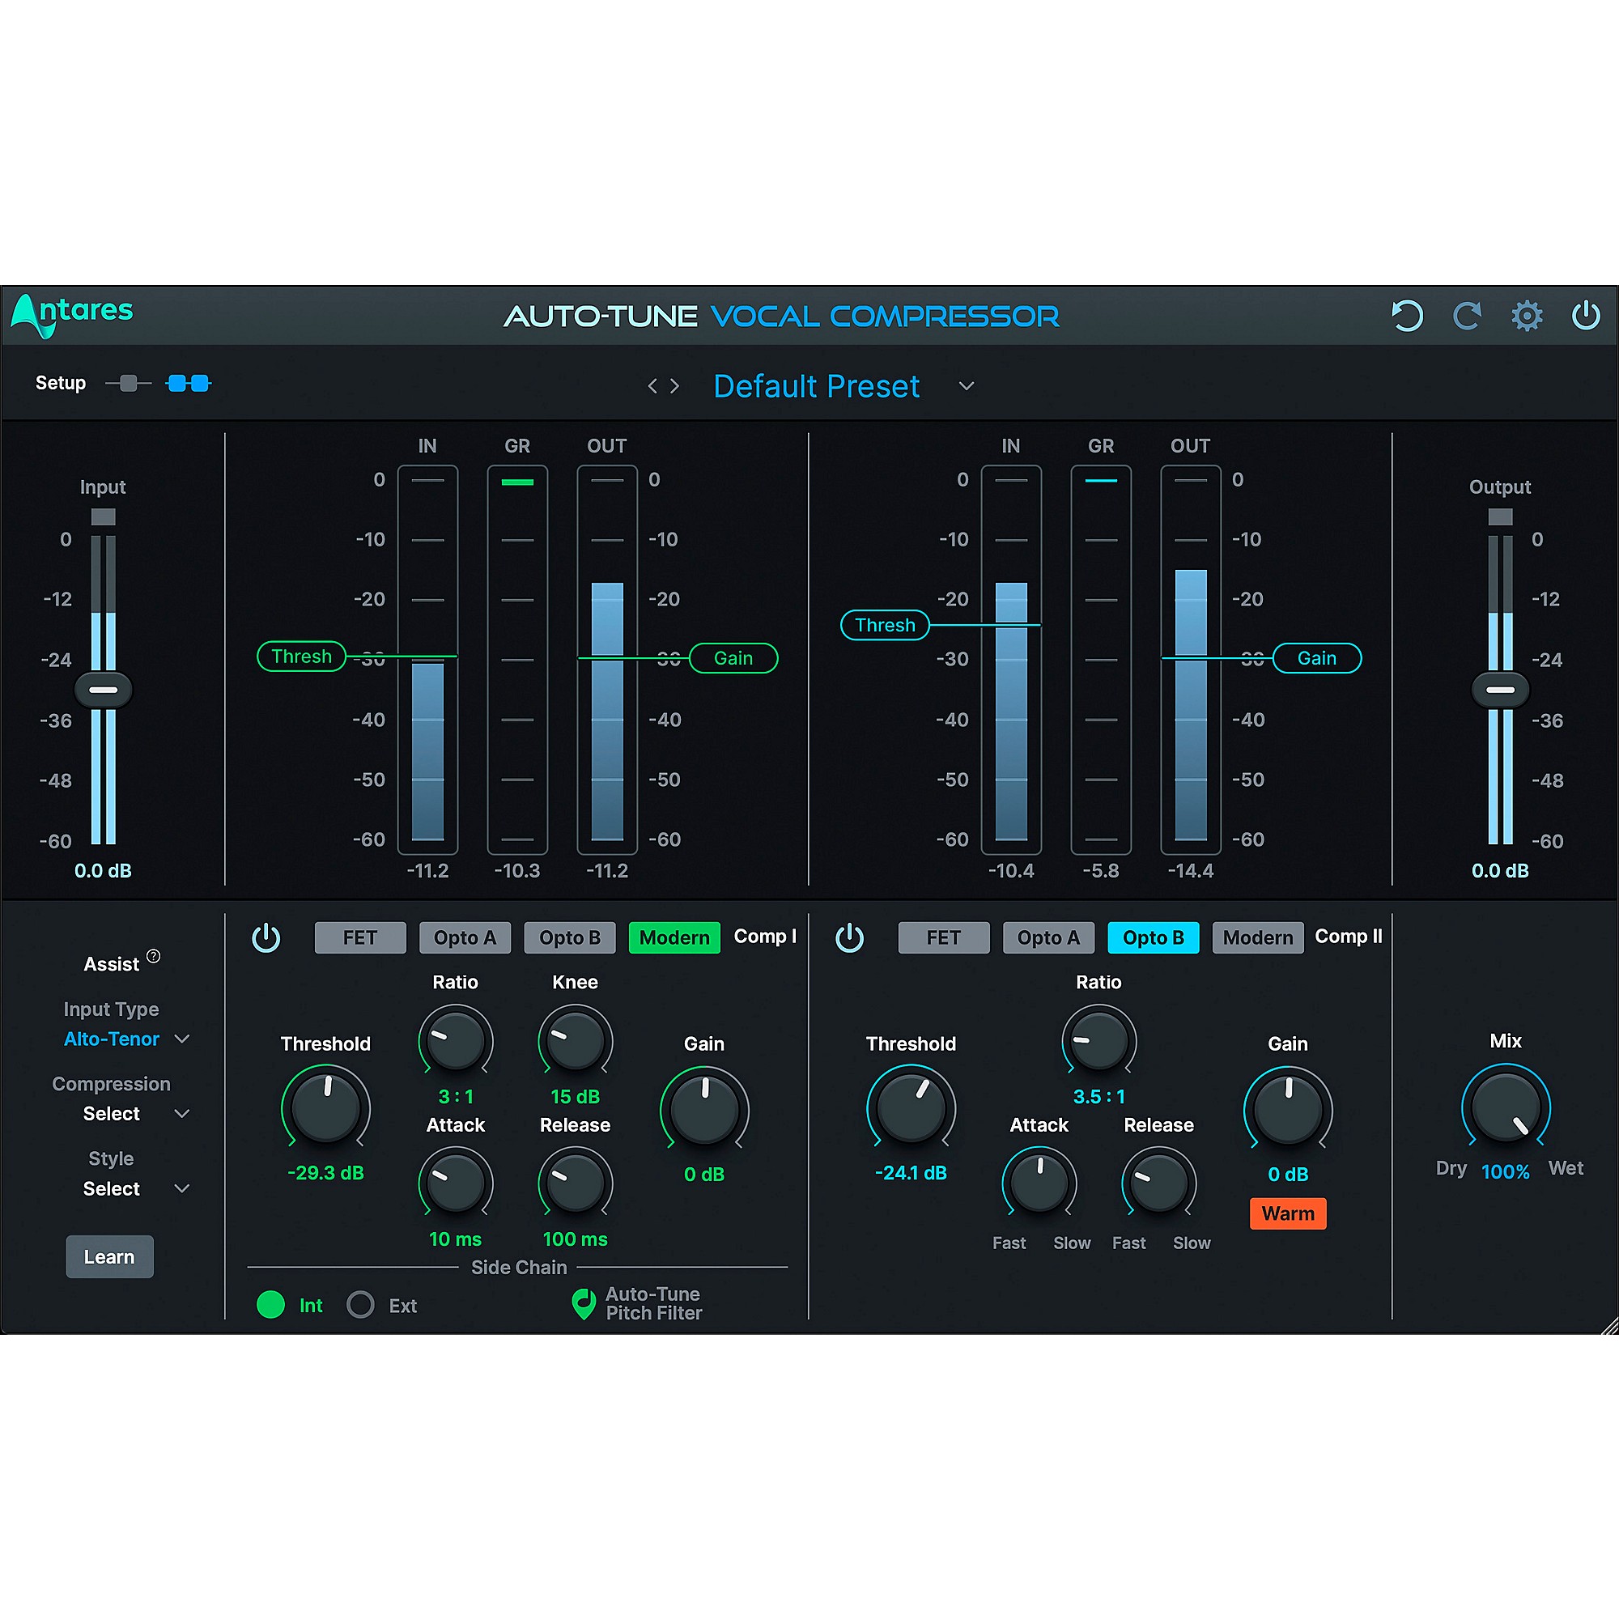The width and height of the screenshot is (1619, 1619).
Task: Click the Output clip indicator above the fader
Action: 1500,517
